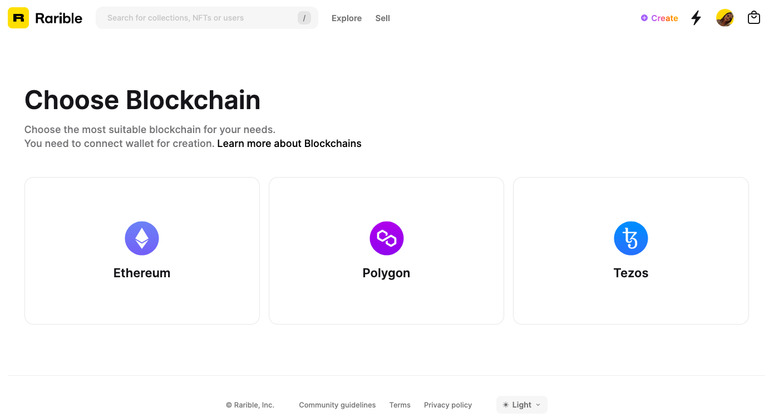Expand the Light theme dropdown

[522, 405]
